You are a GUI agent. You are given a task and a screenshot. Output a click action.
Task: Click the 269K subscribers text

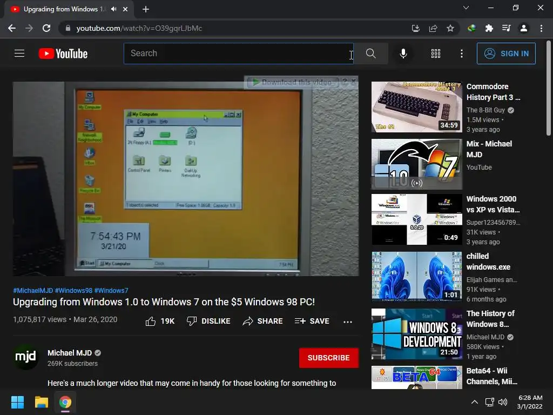pos(72,364)
